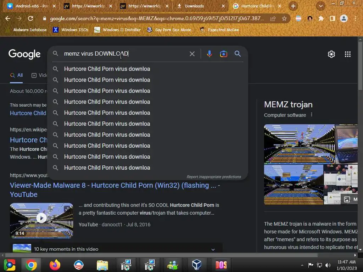Open Windows ISOs bookmark
This screenshot has width=363, height=272.
coord(71,30)
